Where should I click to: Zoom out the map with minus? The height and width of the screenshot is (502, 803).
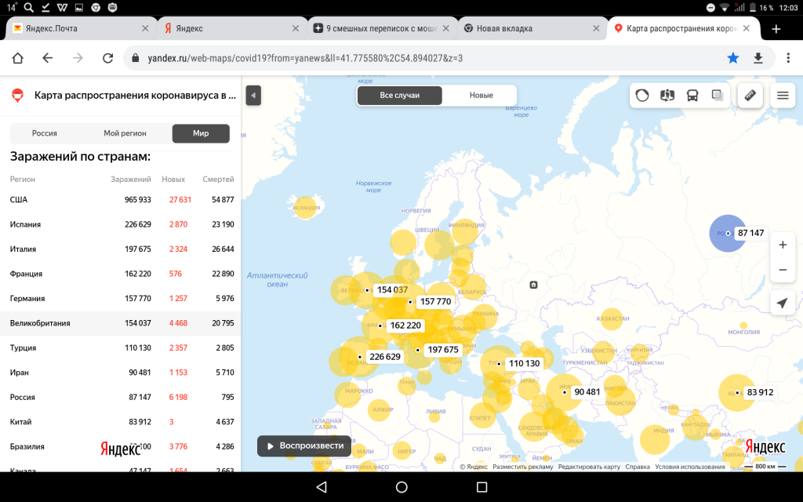782,270
